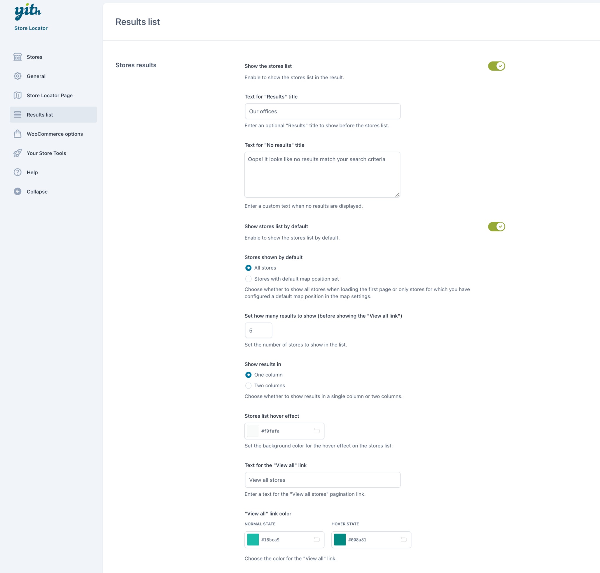Click the Store Locator Page map icon

(x=18, y=95)
